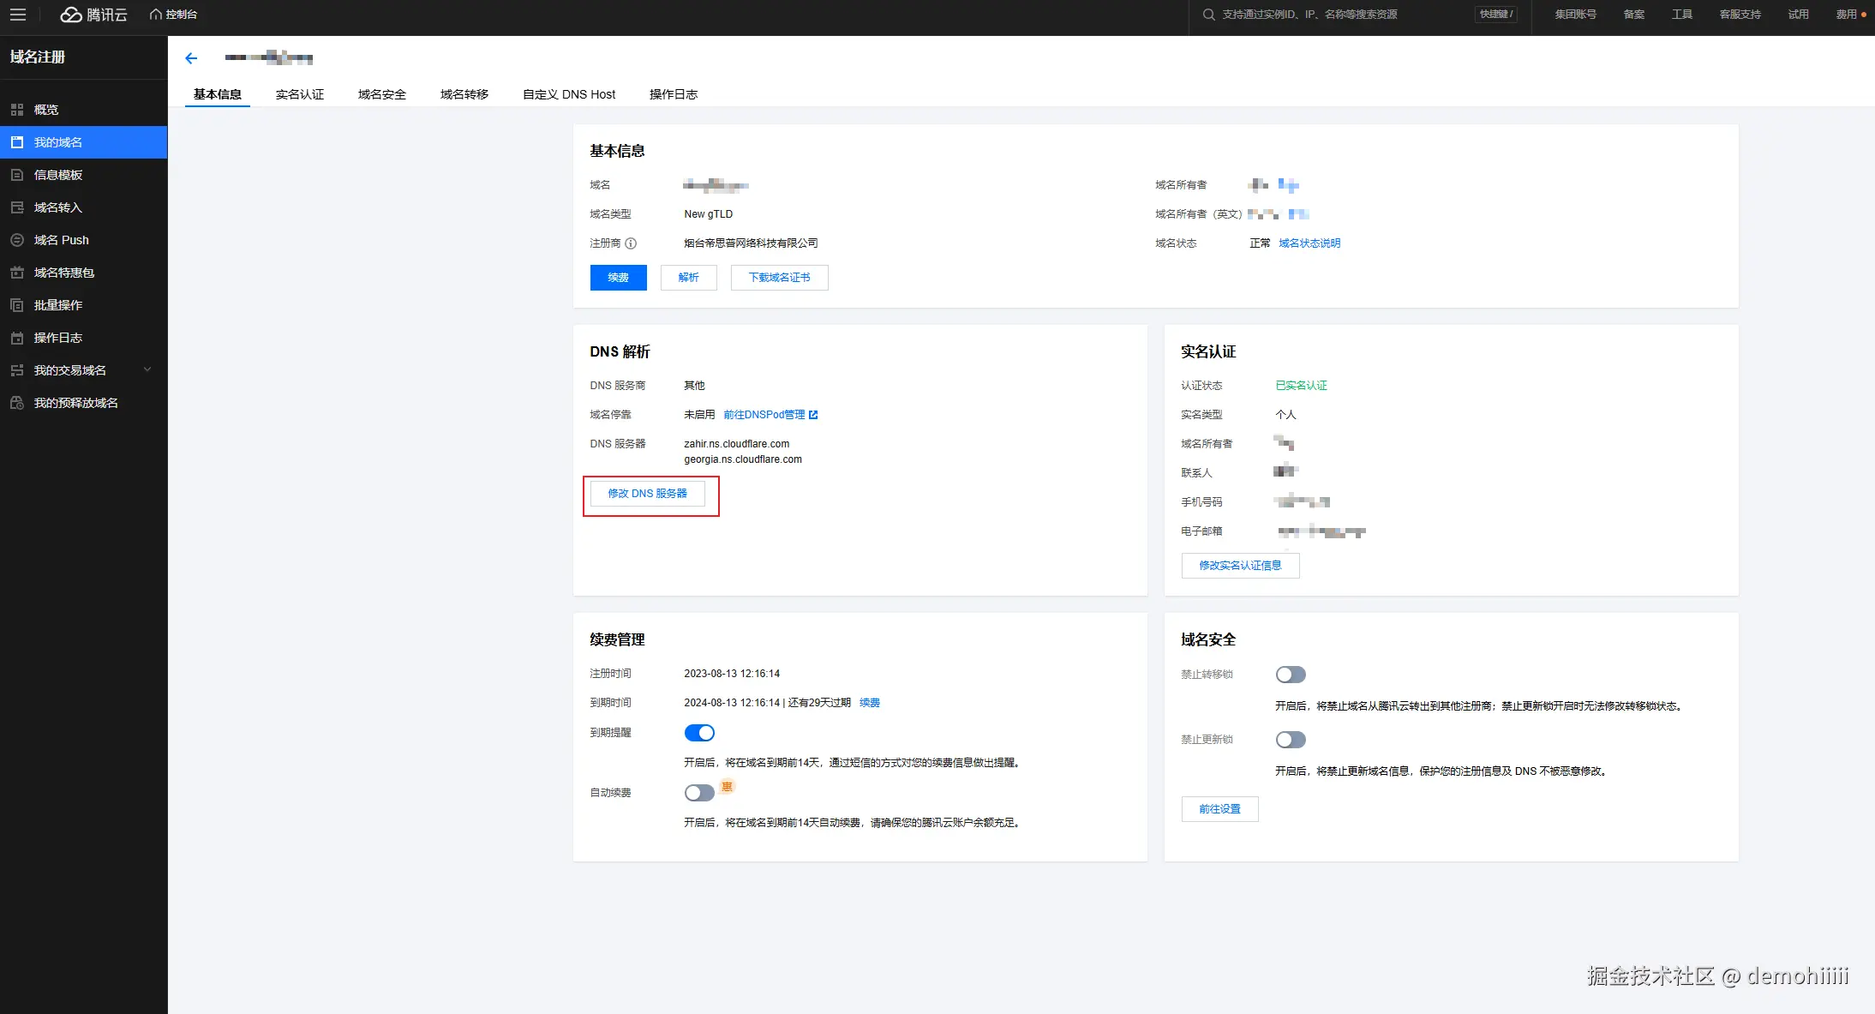Screen dimensions: 1875x1014
Task: Disable the 到期提醒 toggle
Action: [x=699, y=733]
